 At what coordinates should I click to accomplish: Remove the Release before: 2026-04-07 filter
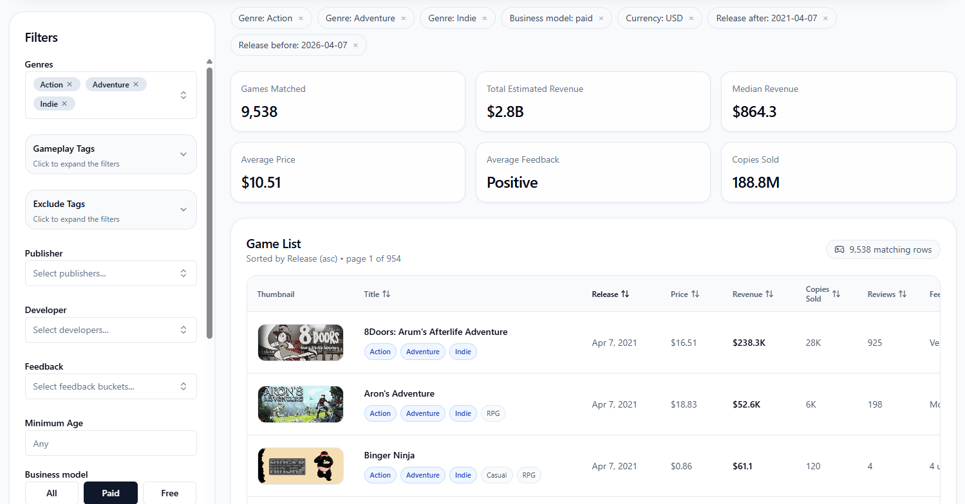pyautogui.click(x=355, y=45)
